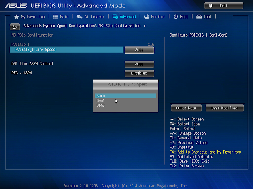Click the F3 Shortcut hint
The width and height of the screenshot is (253, 189).
181,147
